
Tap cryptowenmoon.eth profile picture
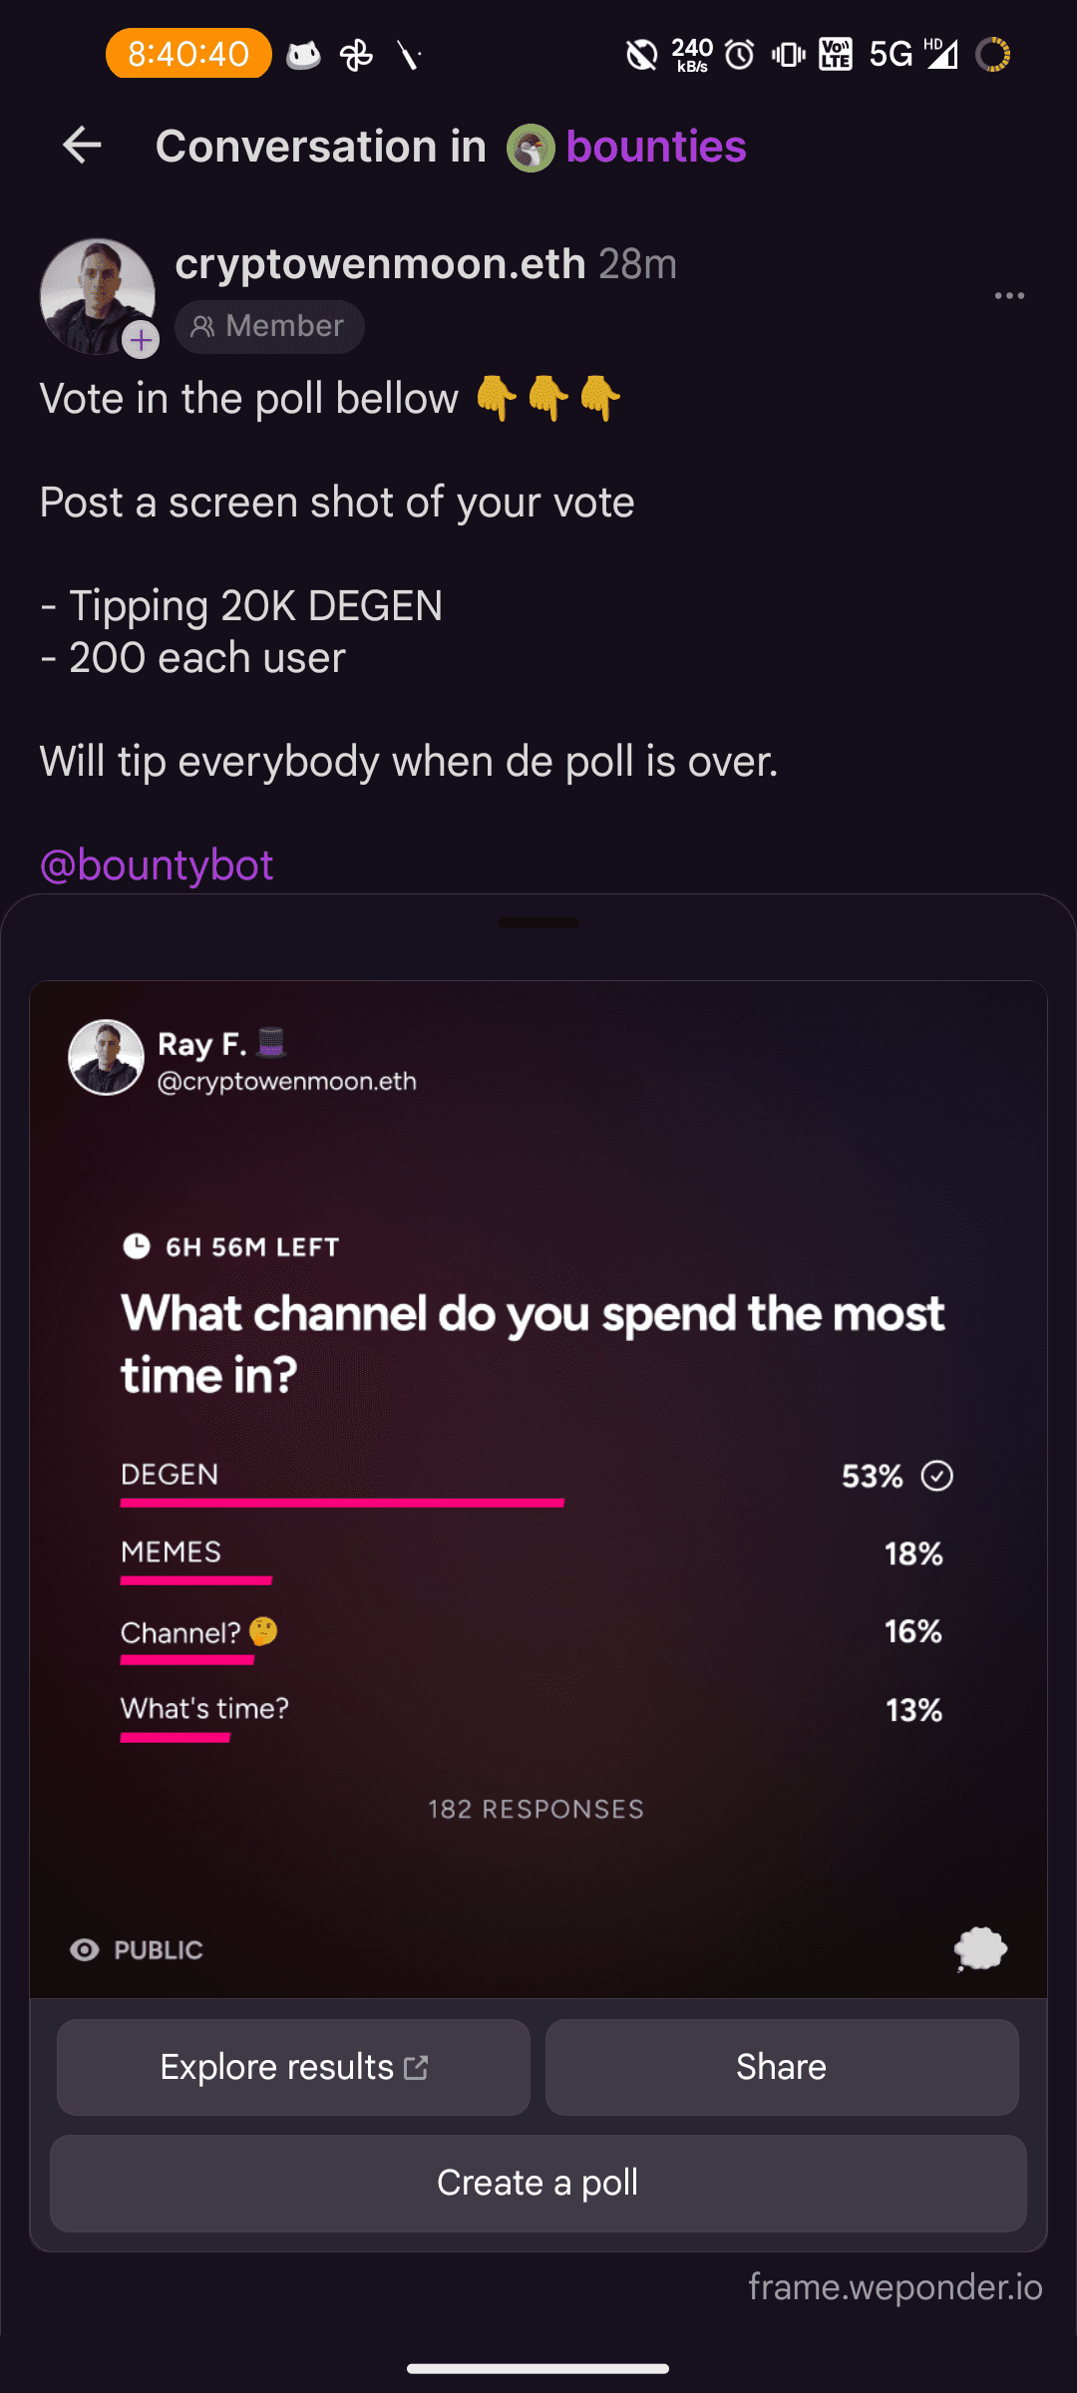pos(96,295)
